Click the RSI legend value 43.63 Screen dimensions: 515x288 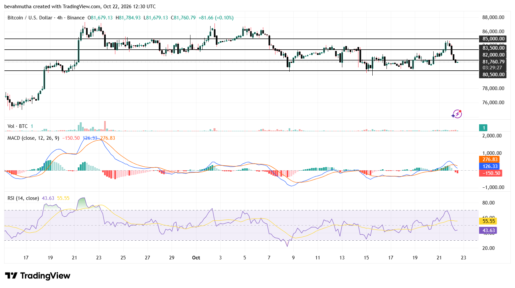click(48, 198)
